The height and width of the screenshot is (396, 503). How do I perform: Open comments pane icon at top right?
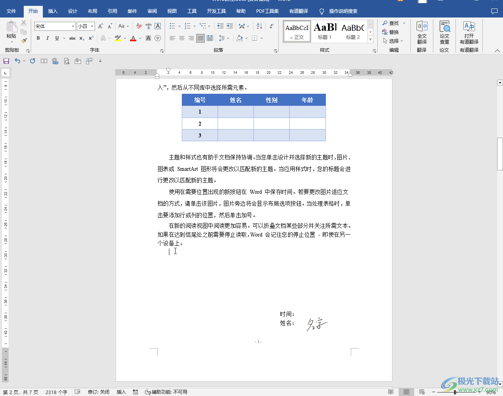[x=494, y=11]
